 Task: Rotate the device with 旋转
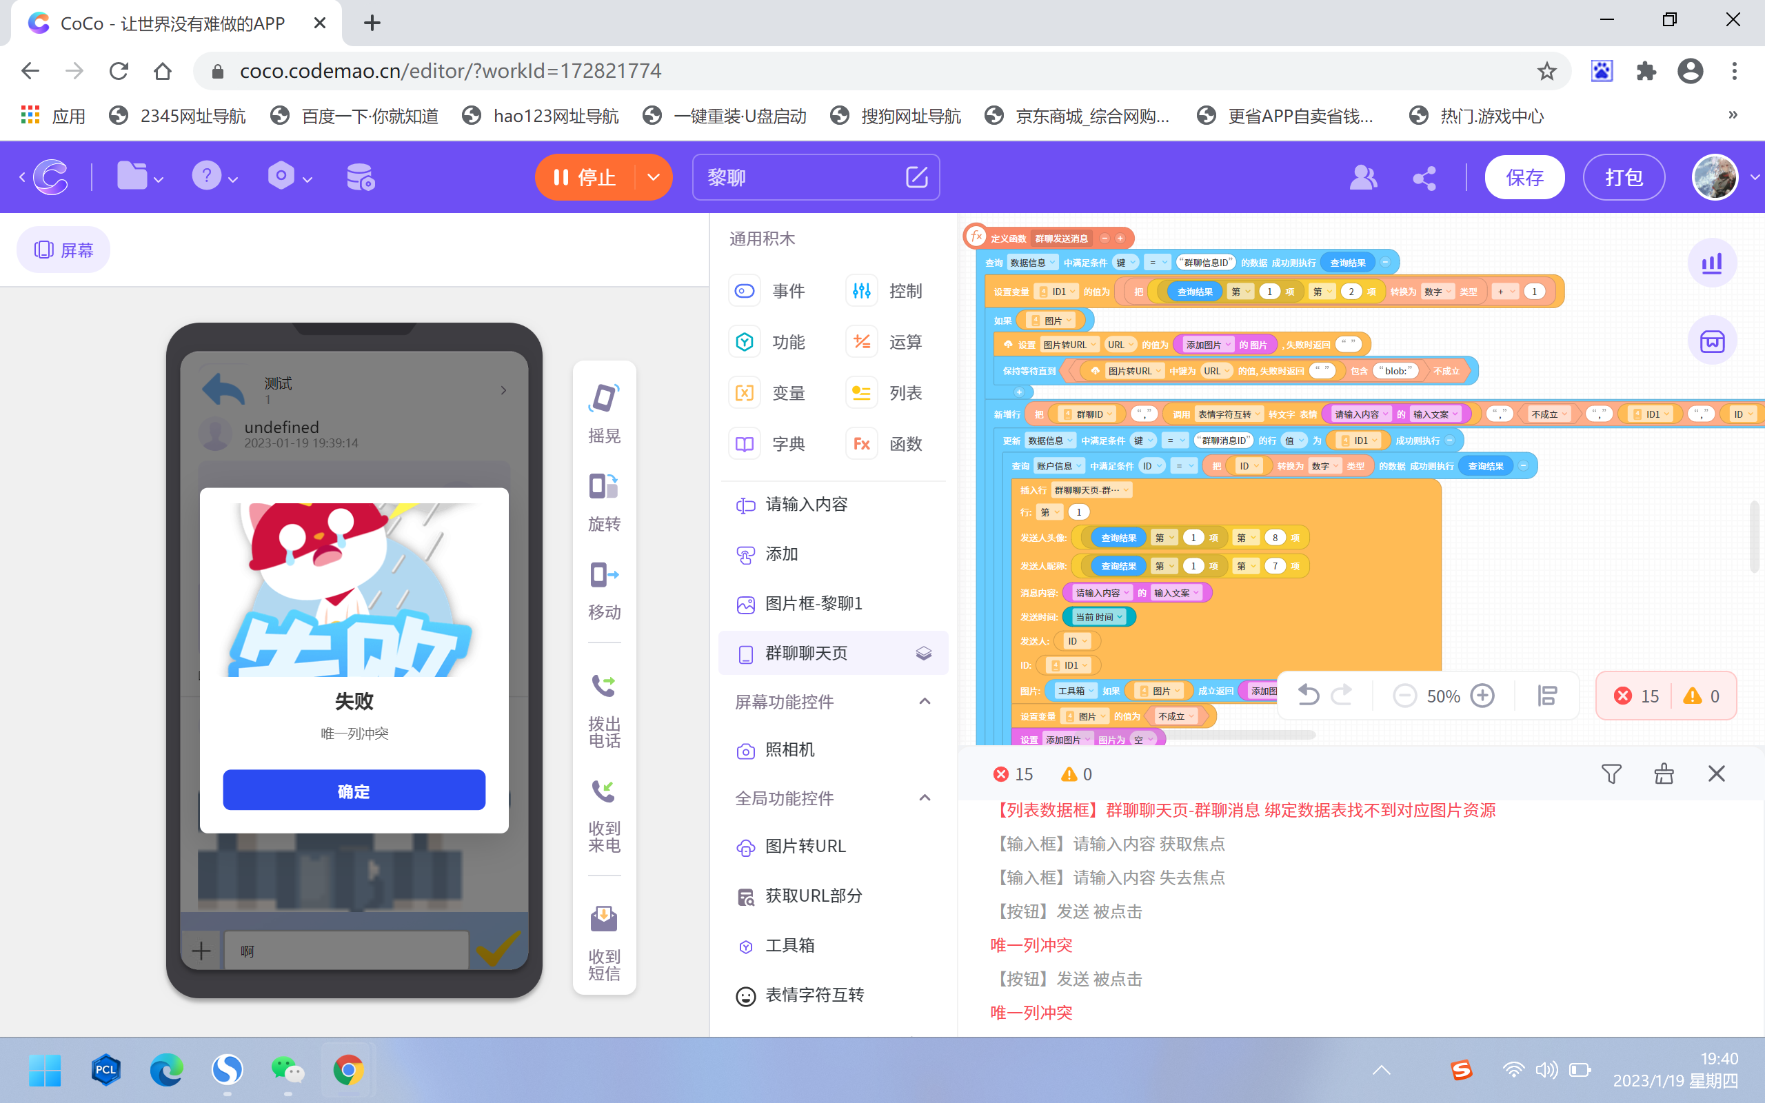click(x=604, y=502)
